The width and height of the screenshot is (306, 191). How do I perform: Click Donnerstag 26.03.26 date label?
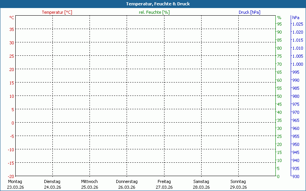coord(127,184)
